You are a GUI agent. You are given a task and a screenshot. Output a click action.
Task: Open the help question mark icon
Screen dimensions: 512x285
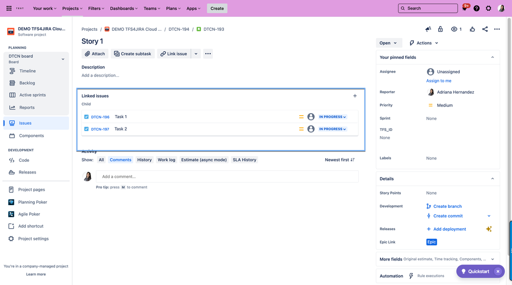point(477,8)
